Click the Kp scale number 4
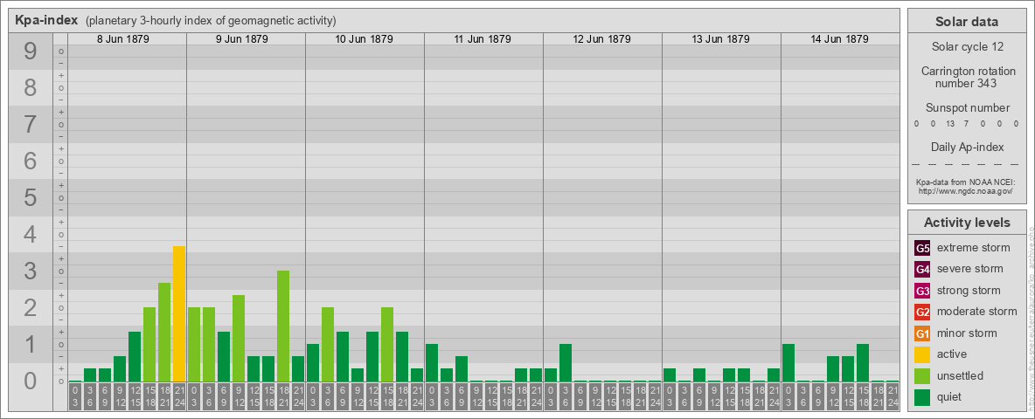Viewport: 1035px width, 419px height. 31,235
